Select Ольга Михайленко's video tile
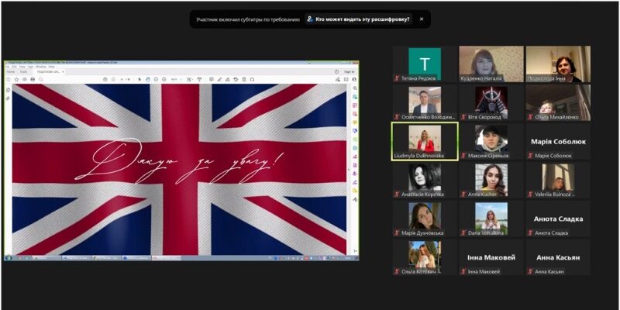Image resolution: width=620 pixels, height=310 pixels. point(558,103)
